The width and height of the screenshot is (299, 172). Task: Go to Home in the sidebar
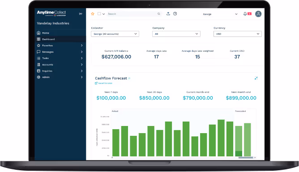pos(60,33)
